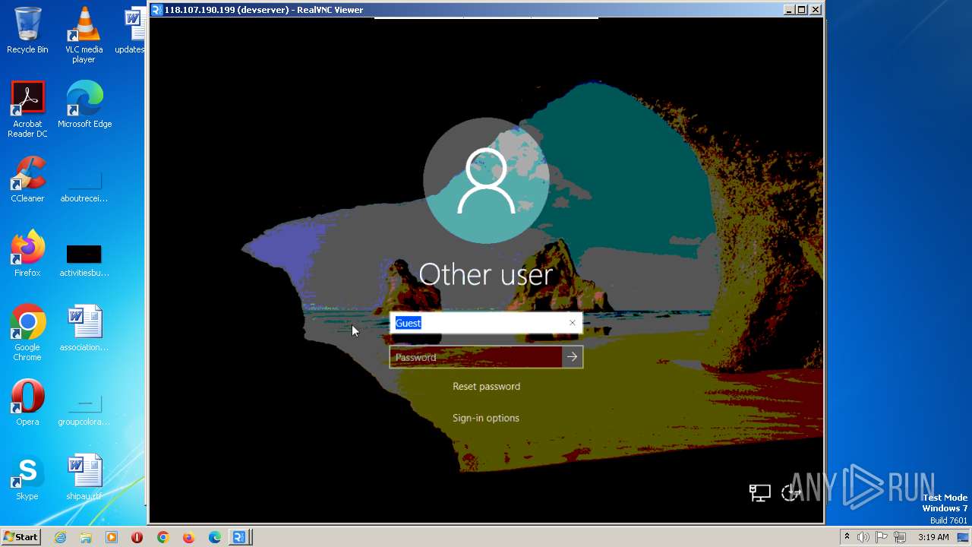Focus the Password input field
The image size is (972, 547).
pos(476,357)
